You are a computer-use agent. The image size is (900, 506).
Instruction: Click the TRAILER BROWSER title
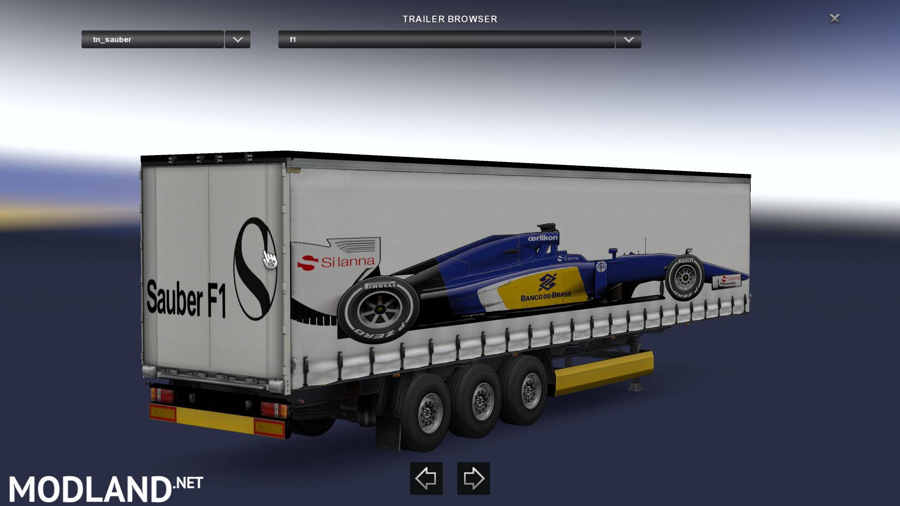pos(450,19)
